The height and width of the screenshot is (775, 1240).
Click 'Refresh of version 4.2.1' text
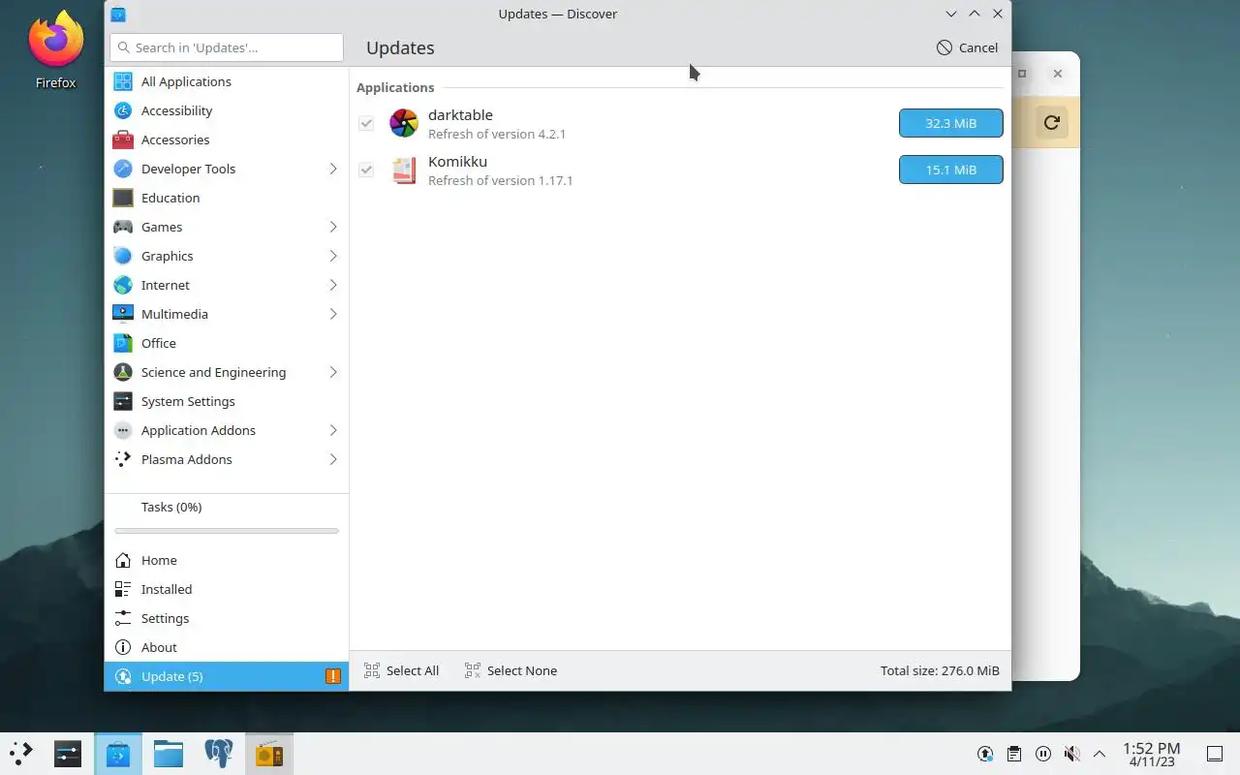(x=497, y=134)
